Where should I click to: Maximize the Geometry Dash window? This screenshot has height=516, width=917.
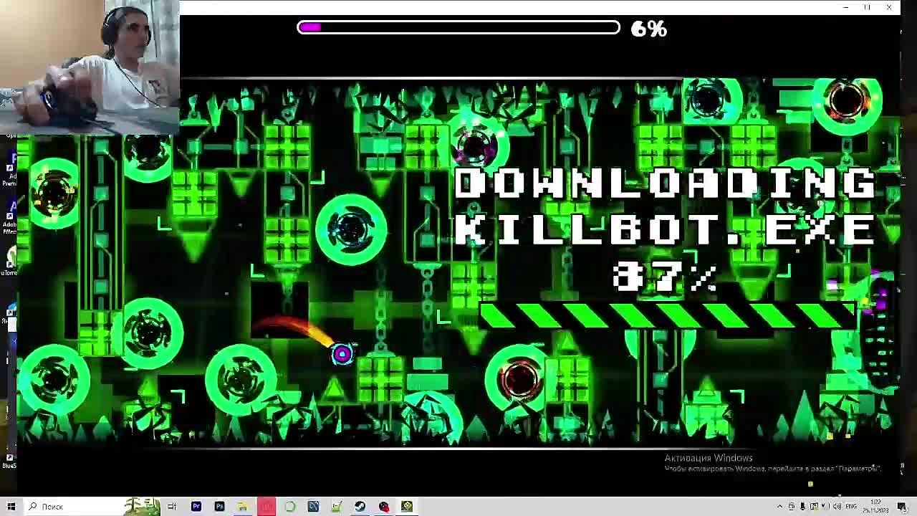tap(868, 7)
